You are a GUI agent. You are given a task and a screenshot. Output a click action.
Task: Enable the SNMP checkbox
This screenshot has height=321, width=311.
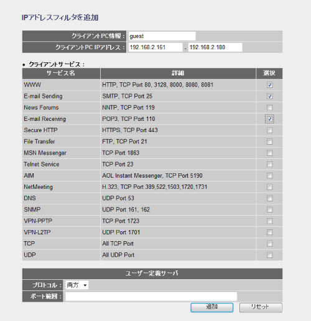pyautogui.click(x=269, y=209)
